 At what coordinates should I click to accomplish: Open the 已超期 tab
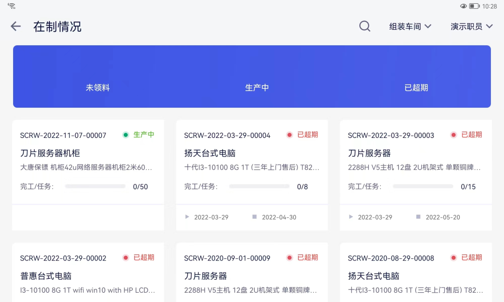[416, 88]
